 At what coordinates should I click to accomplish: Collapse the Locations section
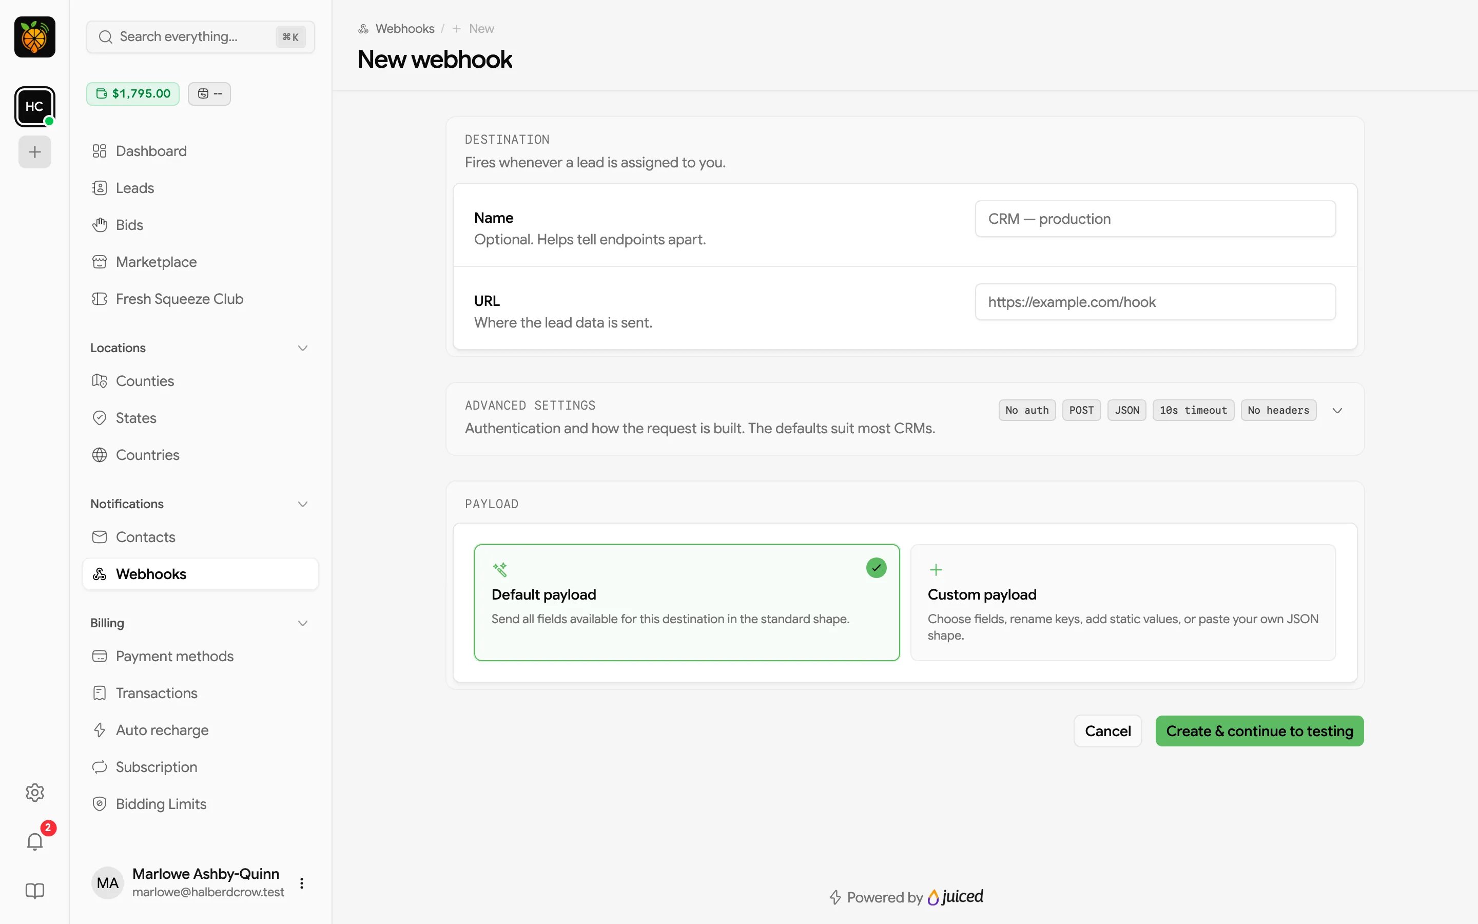(x=200, y=348)
